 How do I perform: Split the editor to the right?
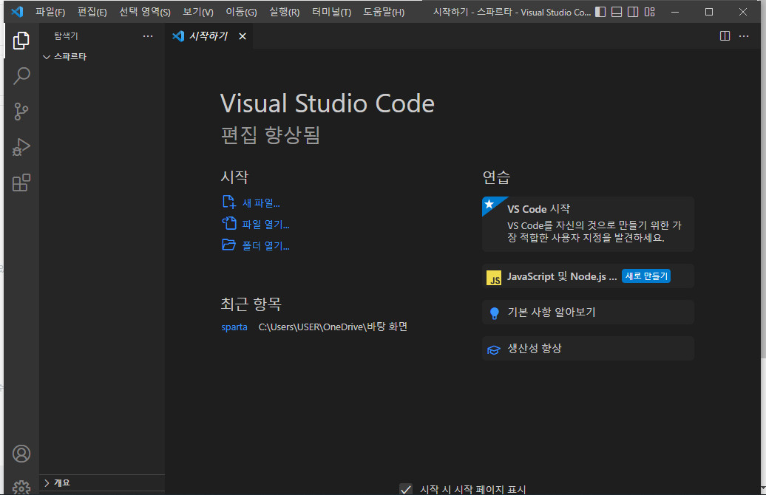725,36
